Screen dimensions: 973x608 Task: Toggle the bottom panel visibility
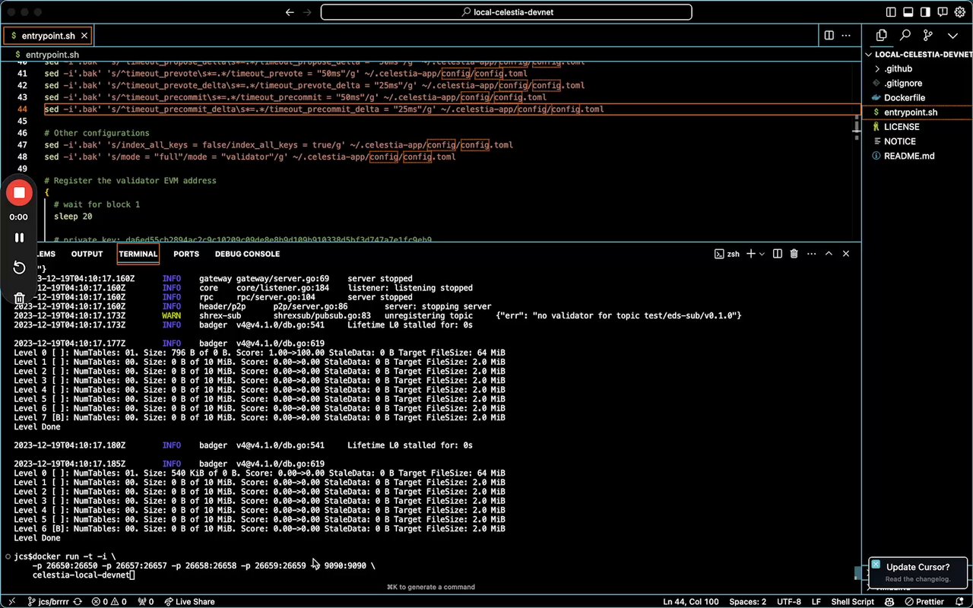tap(908, 12)
